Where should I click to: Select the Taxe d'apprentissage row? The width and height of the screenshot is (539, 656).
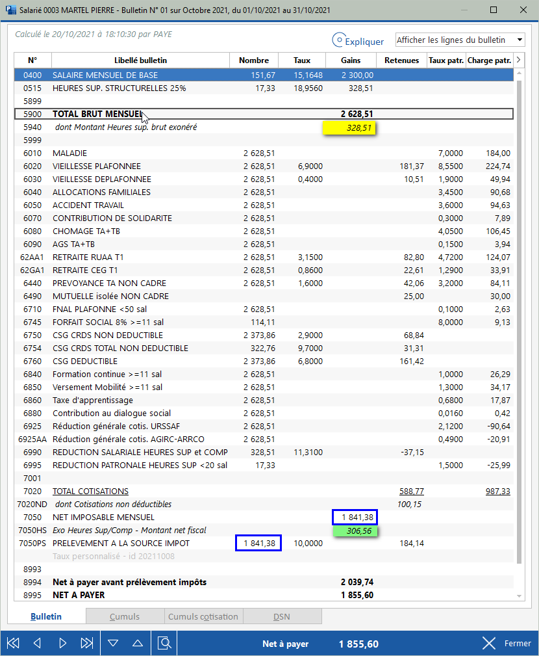coord(264,400)
